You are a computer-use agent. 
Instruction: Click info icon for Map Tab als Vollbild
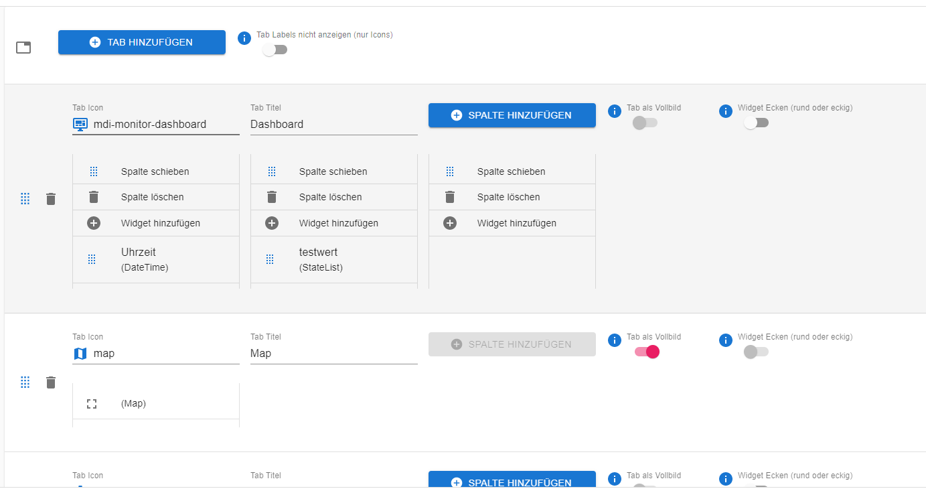click(615, 340)
